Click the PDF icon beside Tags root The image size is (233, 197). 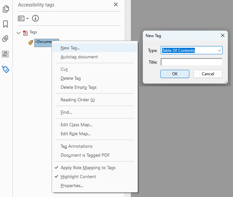point(25,33)
